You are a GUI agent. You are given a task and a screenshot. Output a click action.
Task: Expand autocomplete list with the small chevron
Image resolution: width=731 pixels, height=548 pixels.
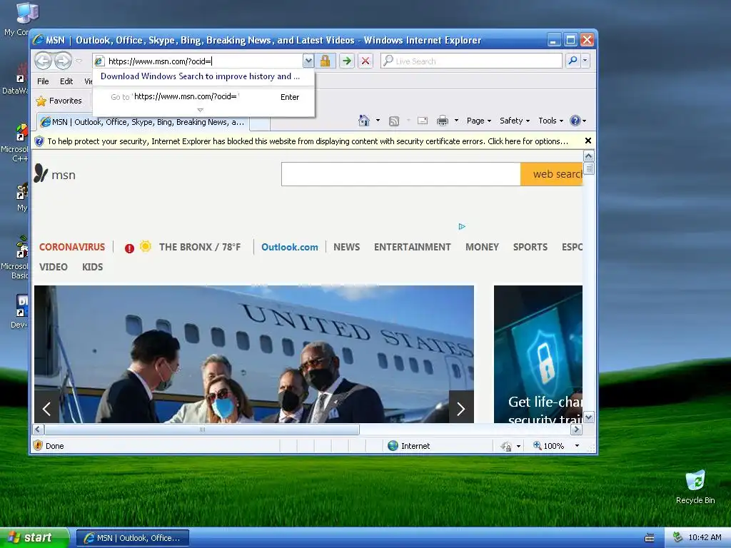(201, 110)
